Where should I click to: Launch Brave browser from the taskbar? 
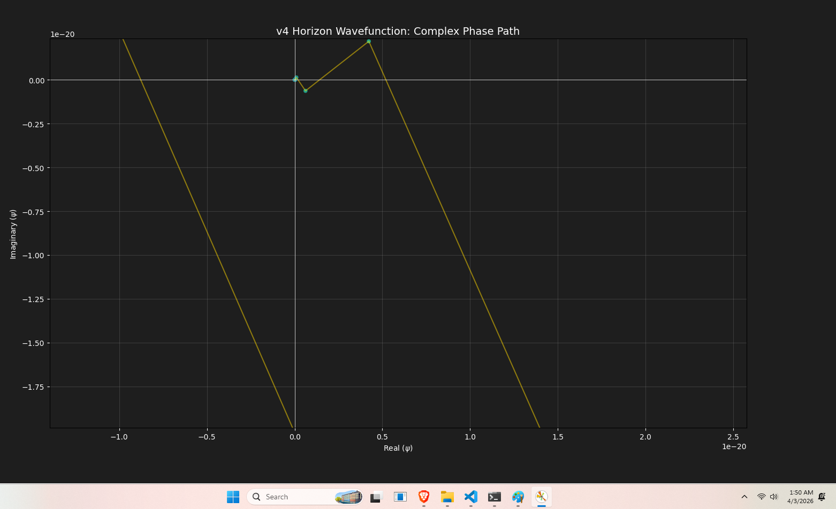423,497
